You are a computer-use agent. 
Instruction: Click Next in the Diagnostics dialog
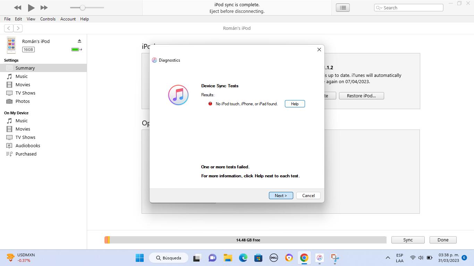click(x=281, y=196)
